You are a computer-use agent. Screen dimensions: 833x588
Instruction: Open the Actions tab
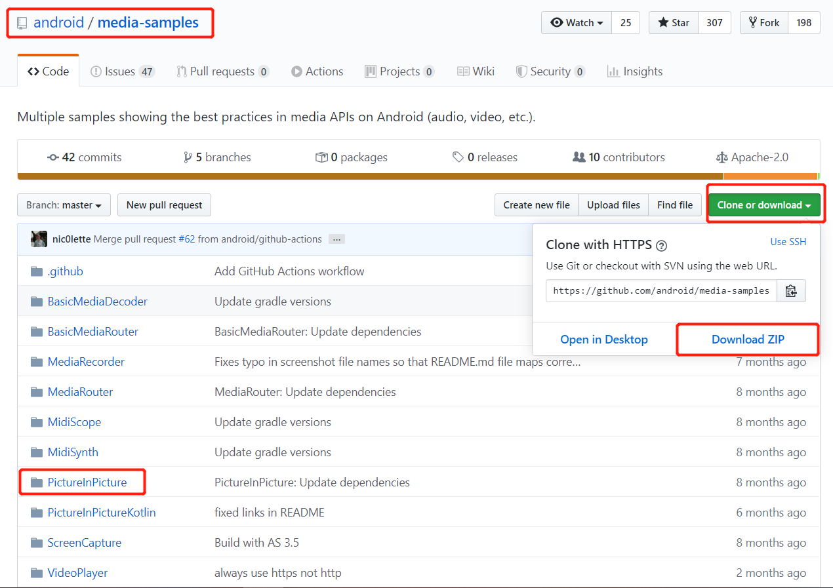317,71
